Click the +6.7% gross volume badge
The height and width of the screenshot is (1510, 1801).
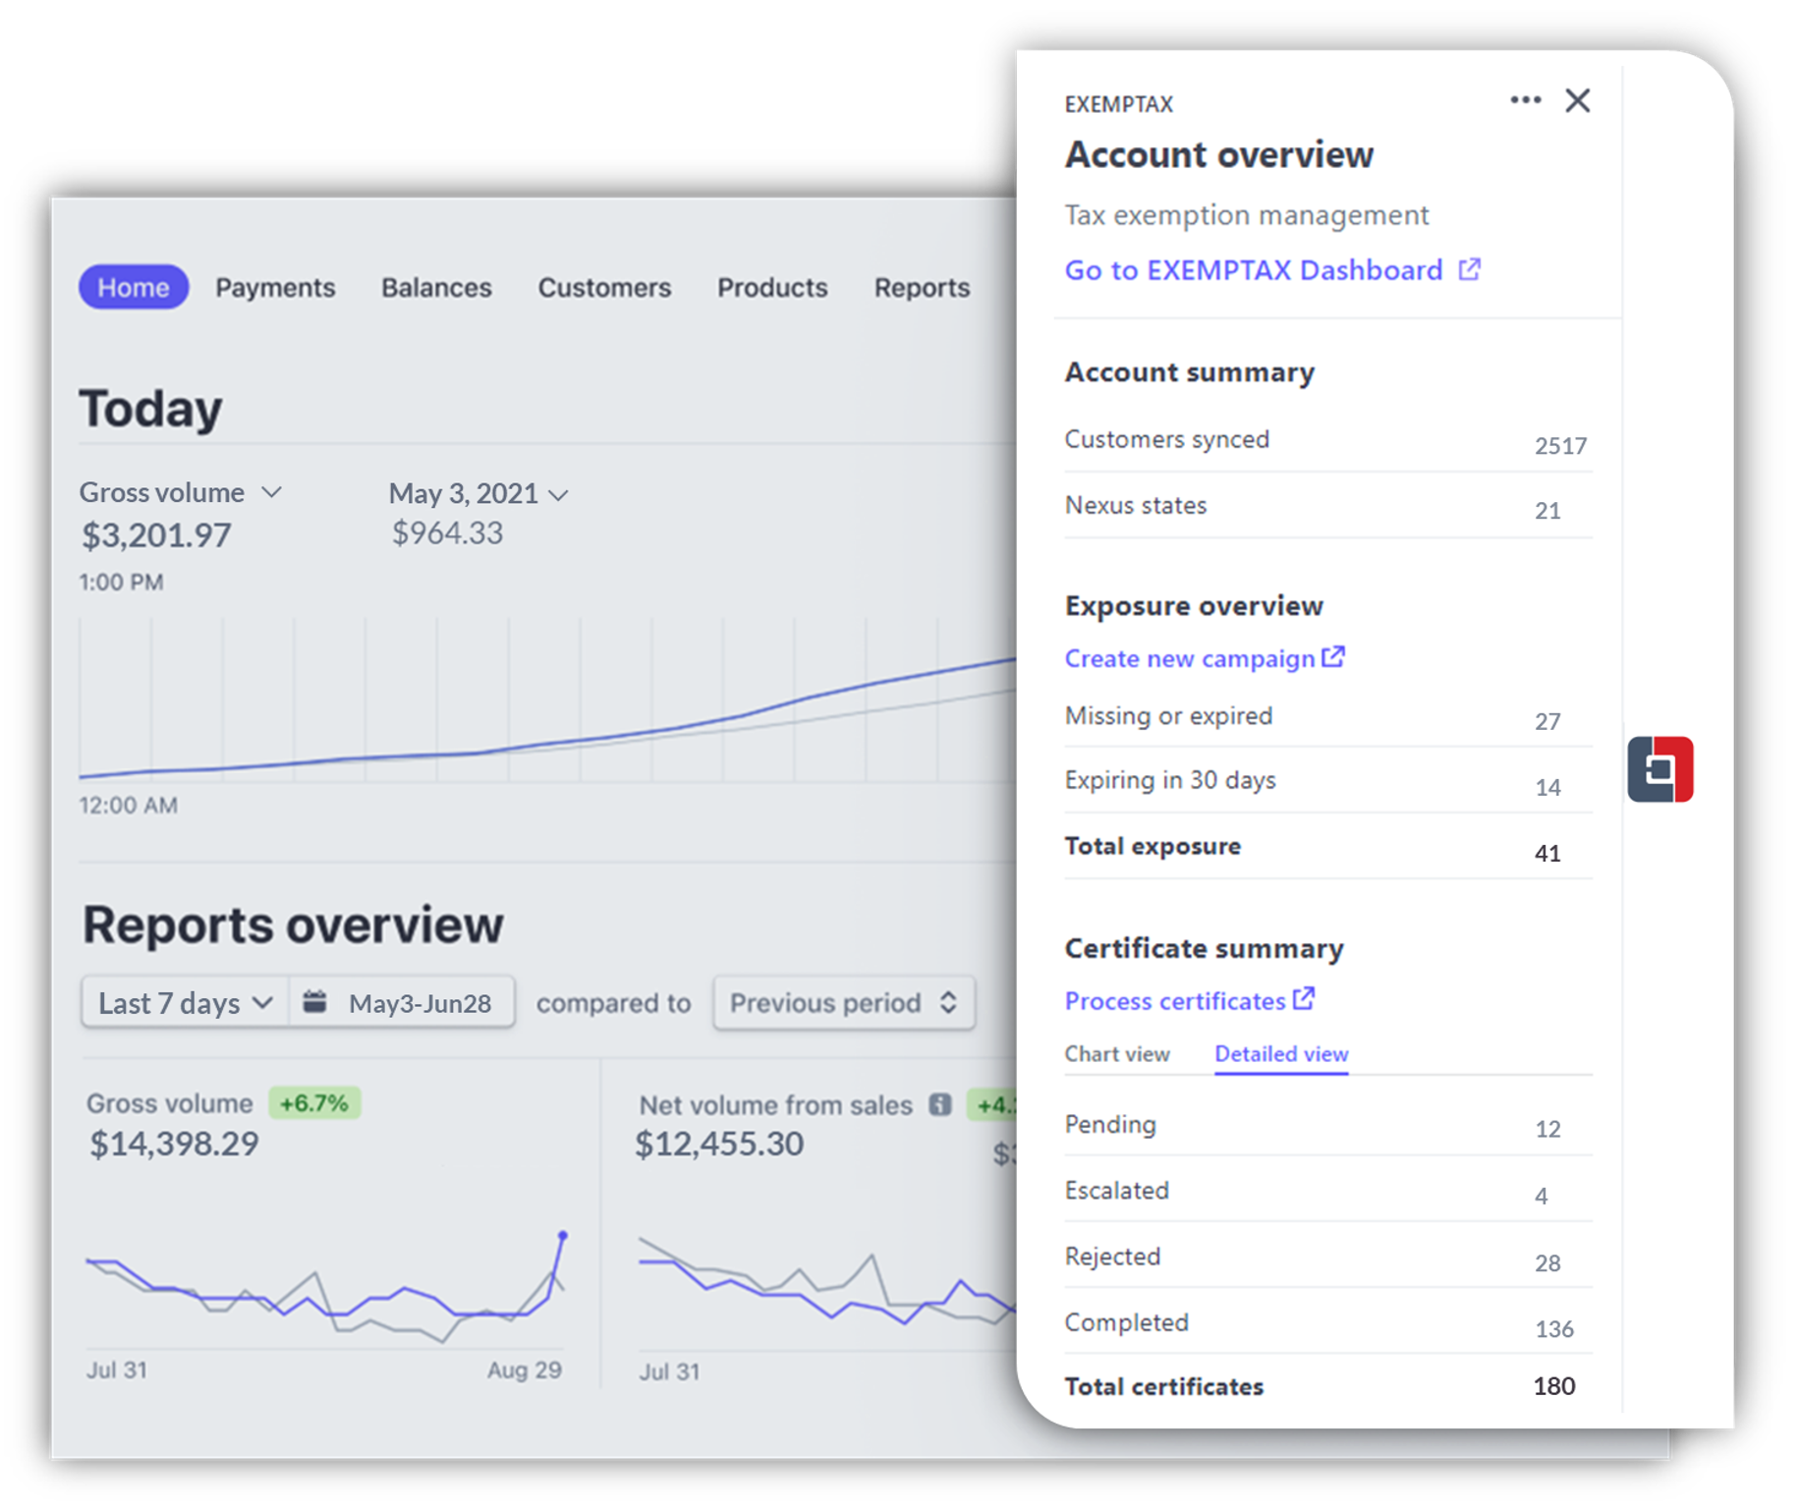pyautogui.click(x=314, y=1102)
